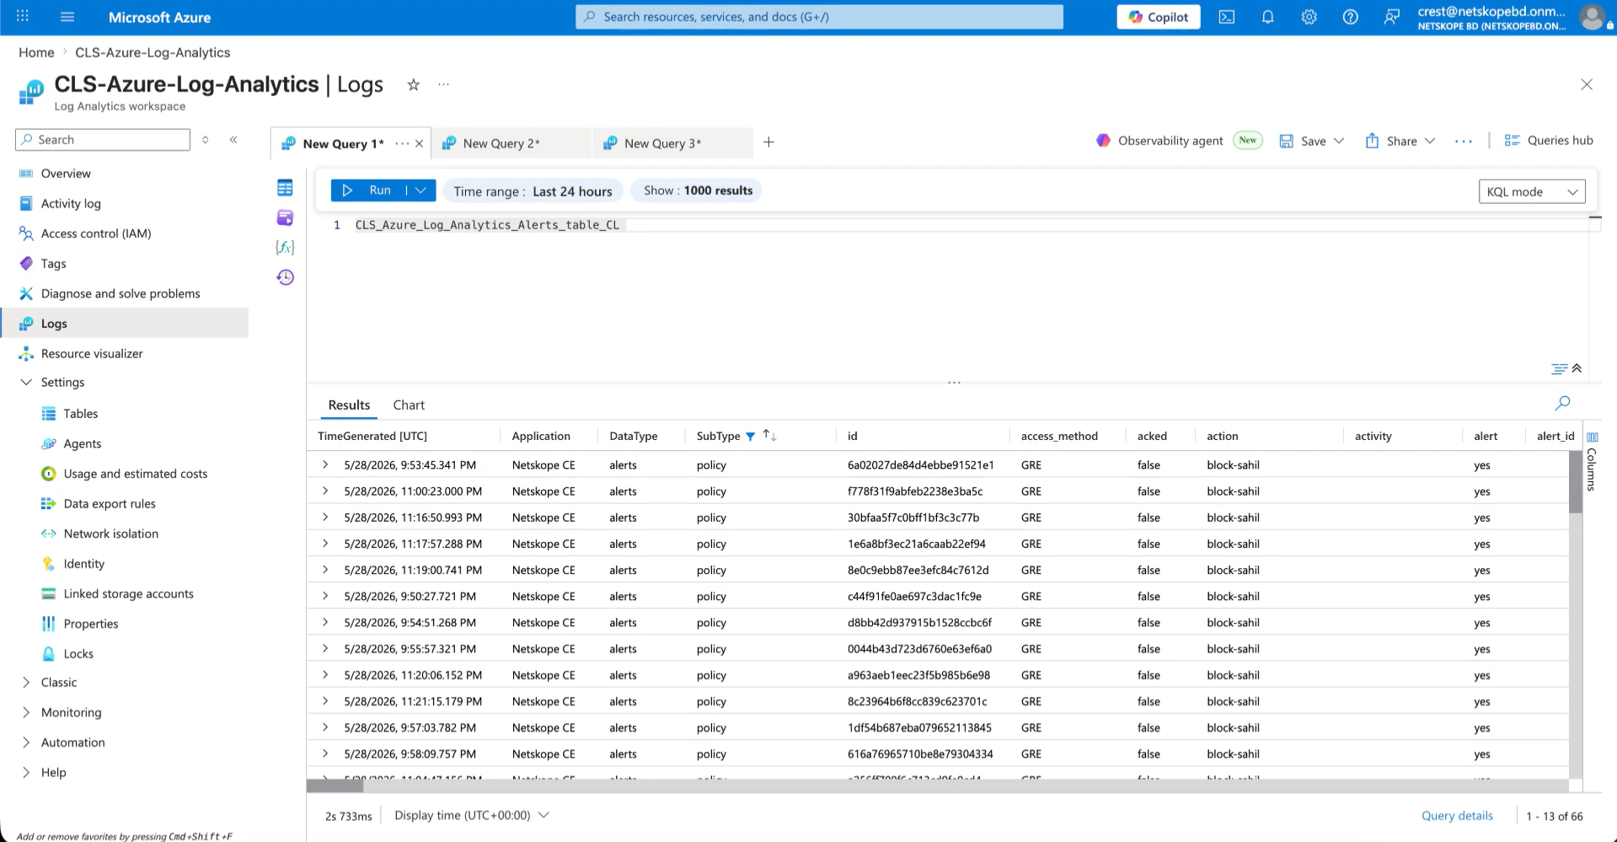Viewport: 1617px width, 842px height.
Task: Switch to the New Query 3 tab
Action: pyautogui.click(x=672, y=143)
